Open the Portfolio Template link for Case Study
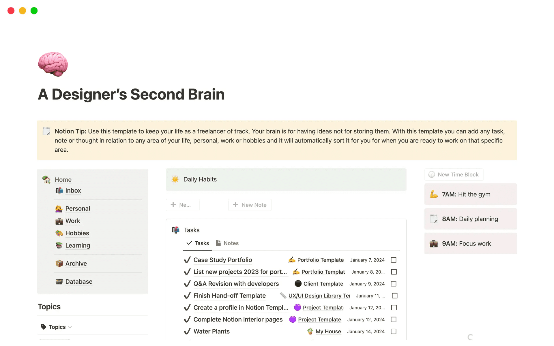This screenshot has width=554, height=346. (320, 260)
